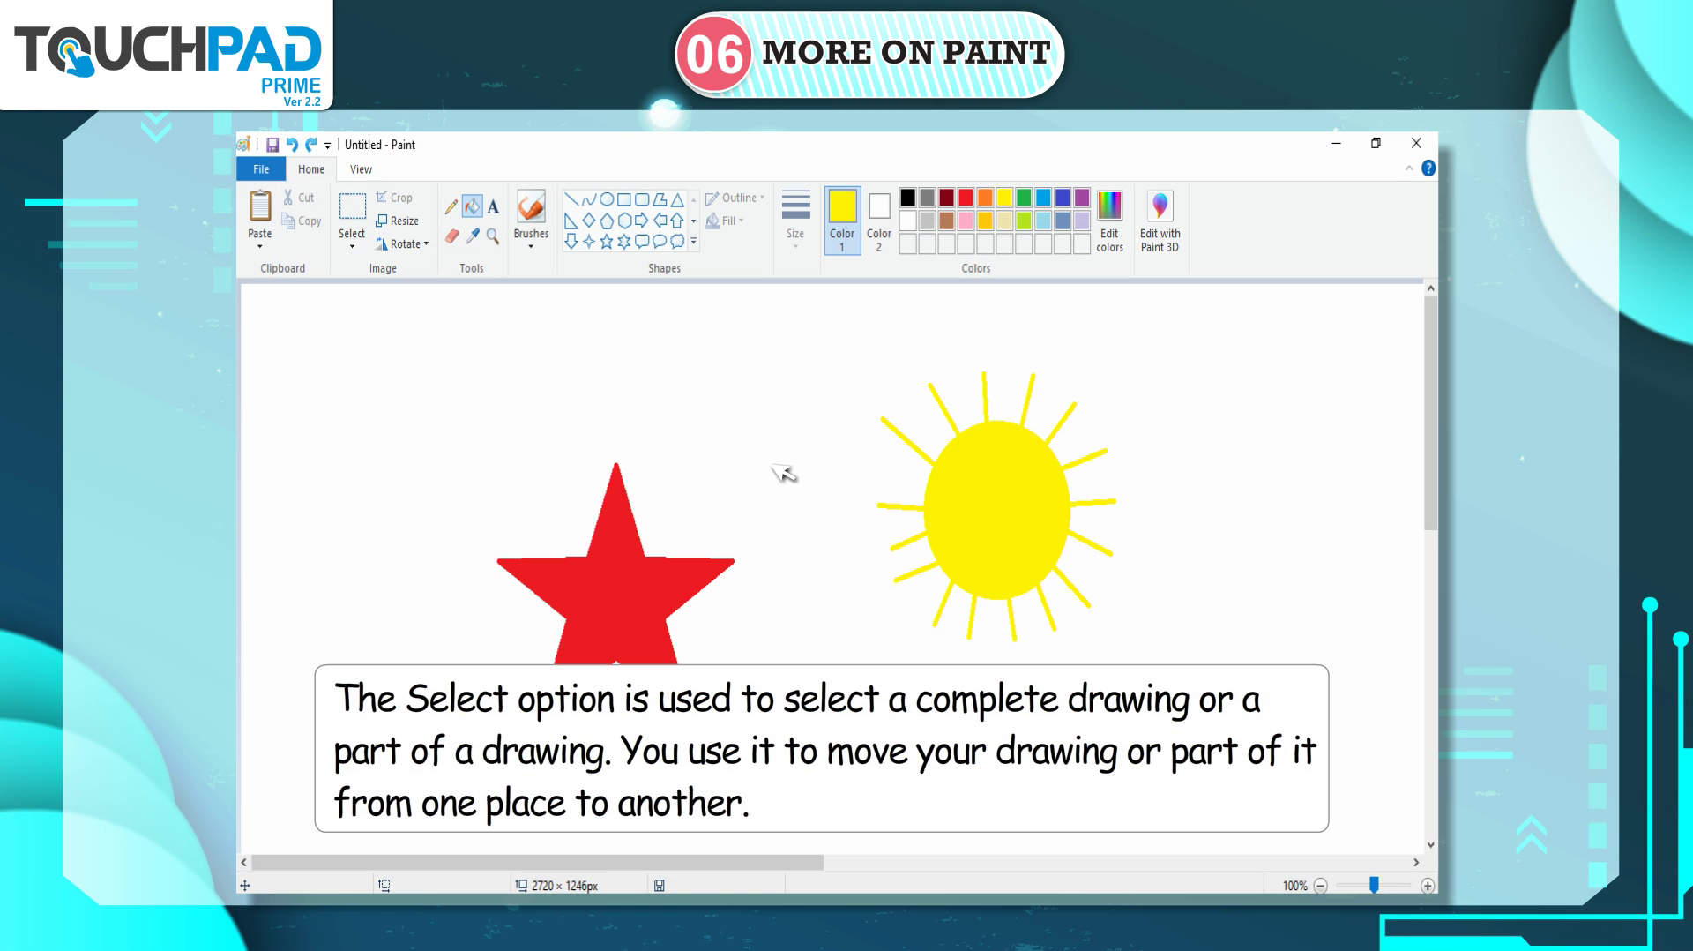The image size is (1693, 951).
Task: Choose the Triangle shape
Action: [677, 199]
